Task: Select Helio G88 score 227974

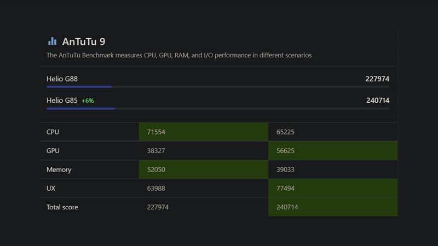Action: coord(377,79)
